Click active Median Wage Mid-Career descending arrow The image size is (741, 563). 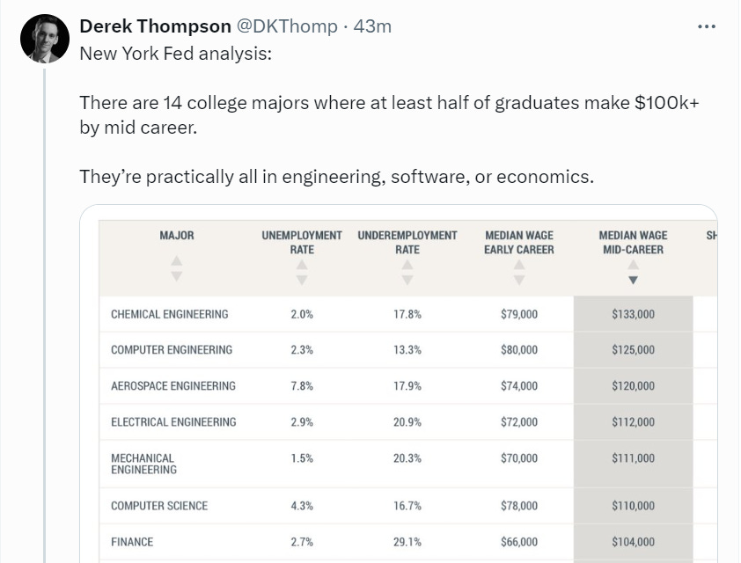pyautogui.click(x=633, y=280)
